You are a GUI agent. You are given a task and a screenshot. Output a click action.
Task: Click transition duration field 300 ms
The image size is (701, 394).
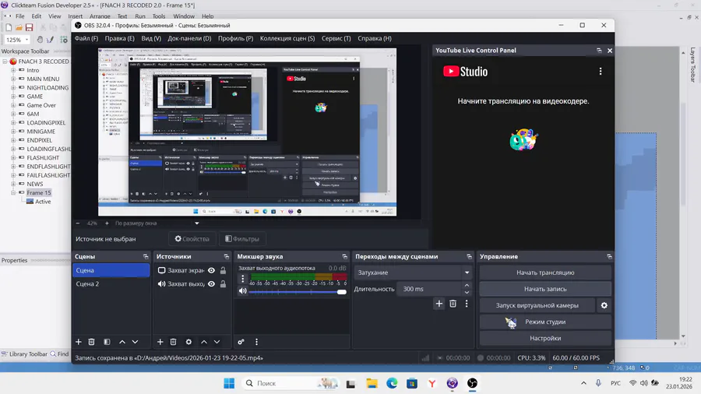429,289
